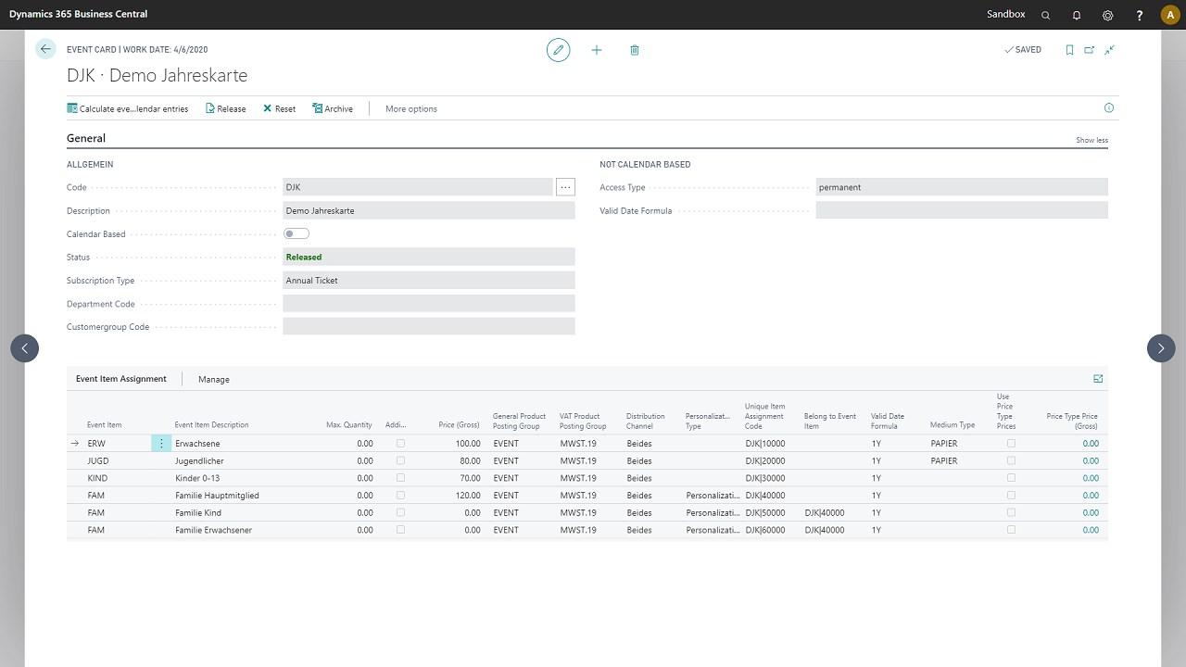This screenshot has width=1186, height=667.
Task: Click the Description field
Action: point(429,210)
